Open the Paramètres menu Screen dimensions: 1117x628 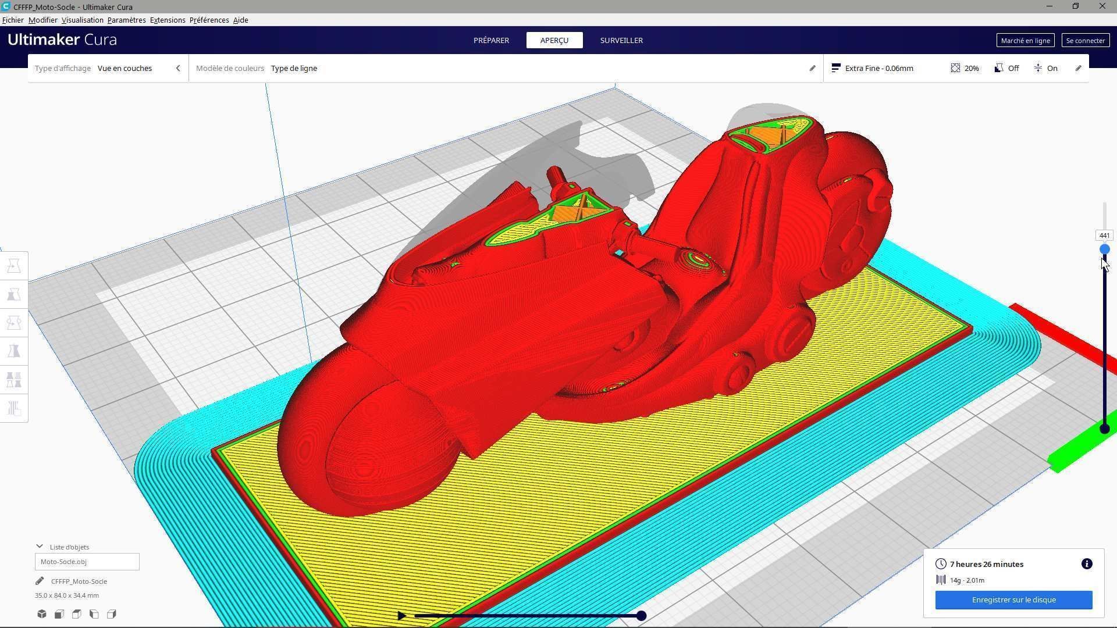(126, 20)
